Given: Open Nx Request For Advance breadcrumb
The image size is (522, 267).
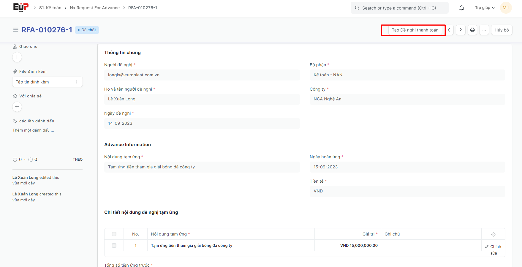Looking at the screenshot, I should click(x=95, y=8).
